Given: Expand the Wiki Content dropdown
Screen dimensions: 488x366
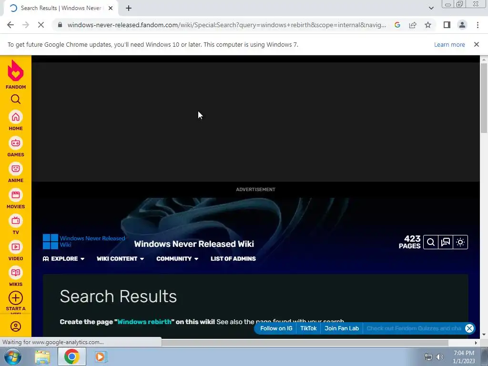Looking at the screenshot, I should pos(121,259).
